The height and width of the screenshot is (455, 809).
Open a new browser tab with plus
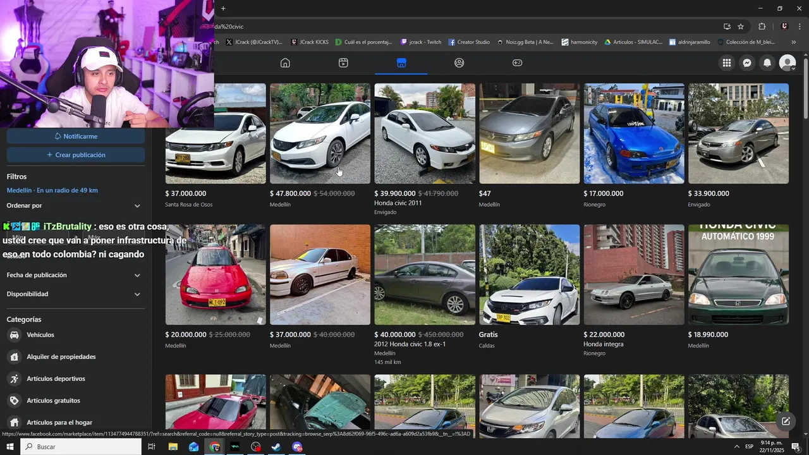click(223, 8)
